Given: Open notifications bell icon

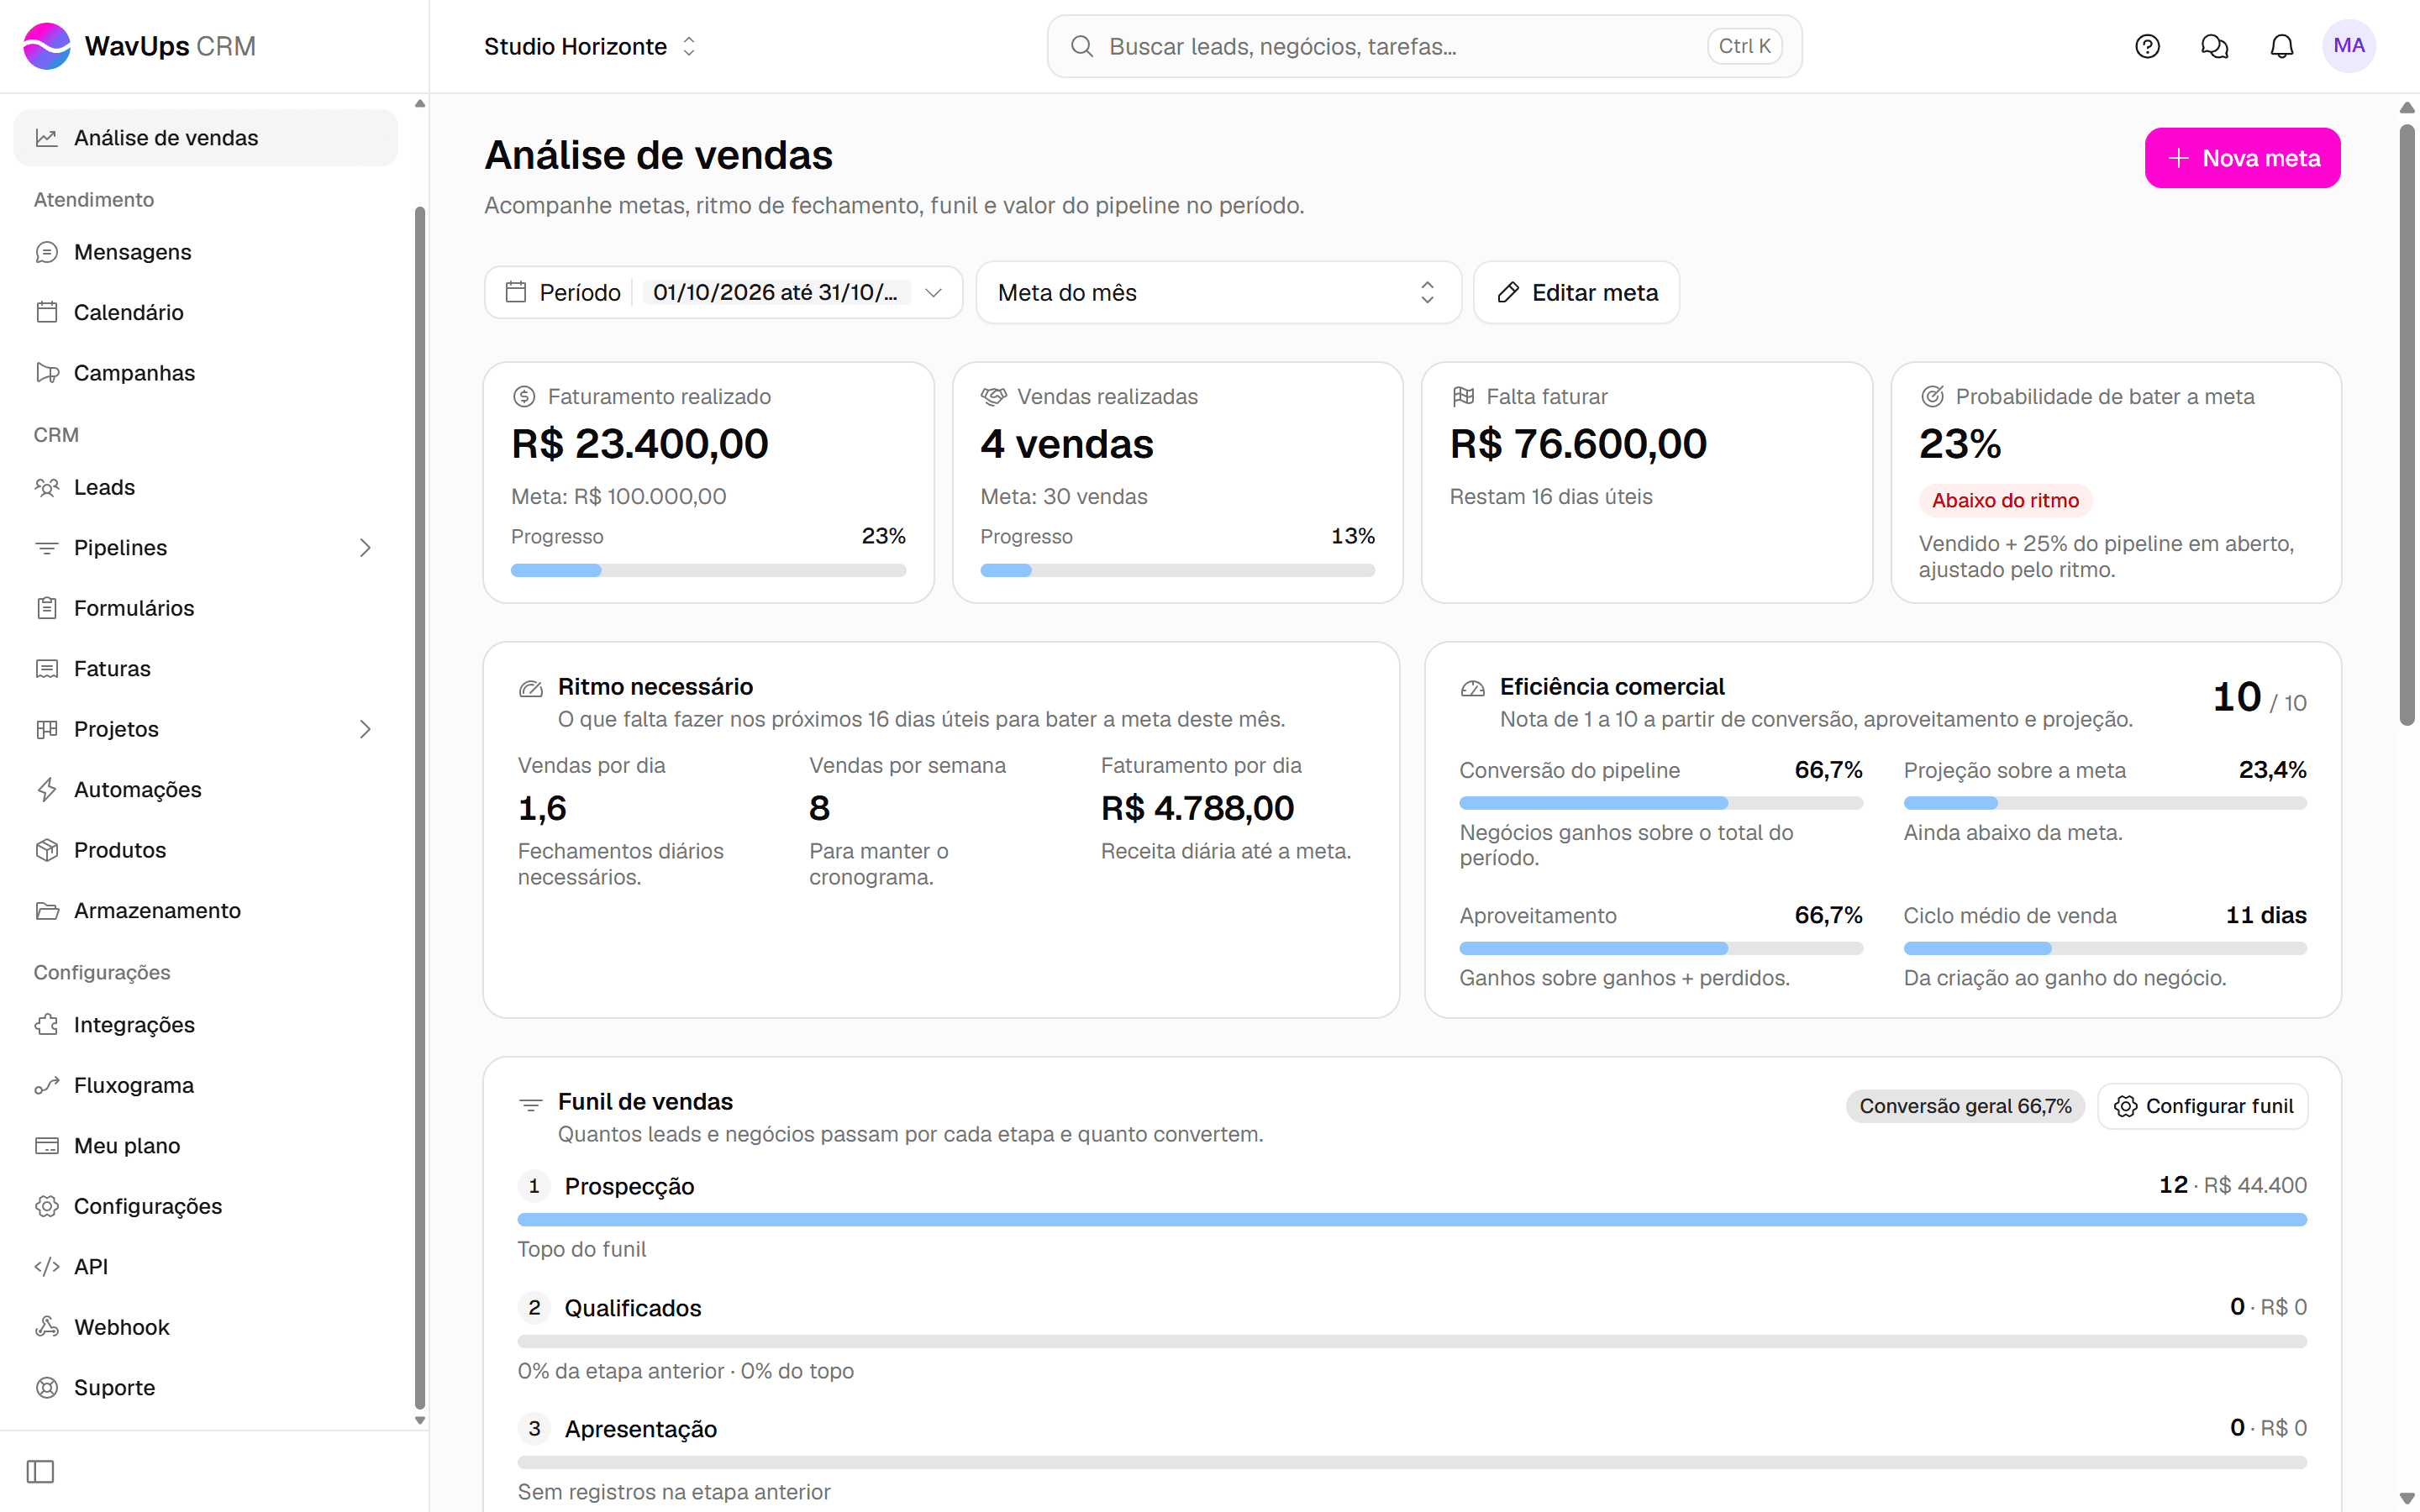Looking at the screenshot, I should click(2281, 46).
